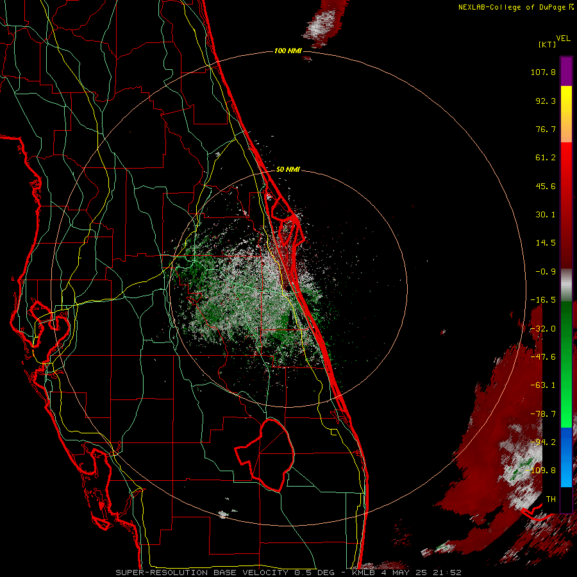Click the -63.1 velocity label
Image resolution: width=577 pixels, height=577 pixels.
pos(543,385)
